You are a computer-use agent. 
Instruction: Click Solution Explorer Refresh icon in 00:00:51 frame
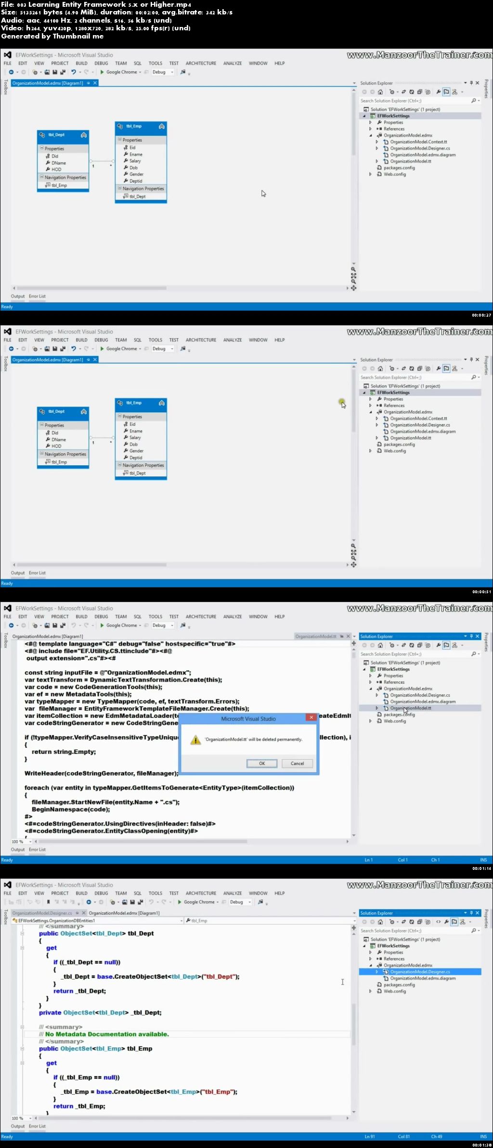[412, 369]
